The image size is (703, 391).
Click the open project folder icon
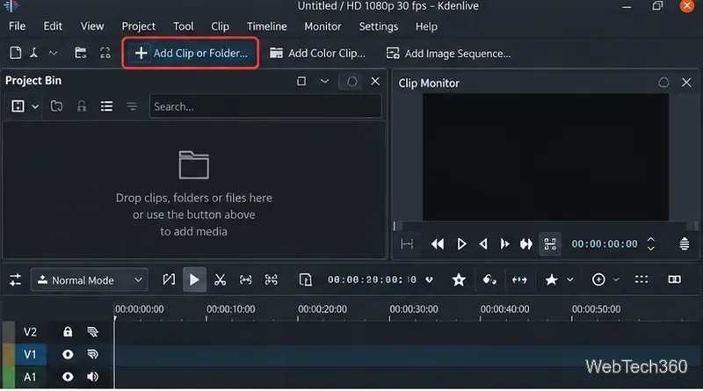coord(80,53)
